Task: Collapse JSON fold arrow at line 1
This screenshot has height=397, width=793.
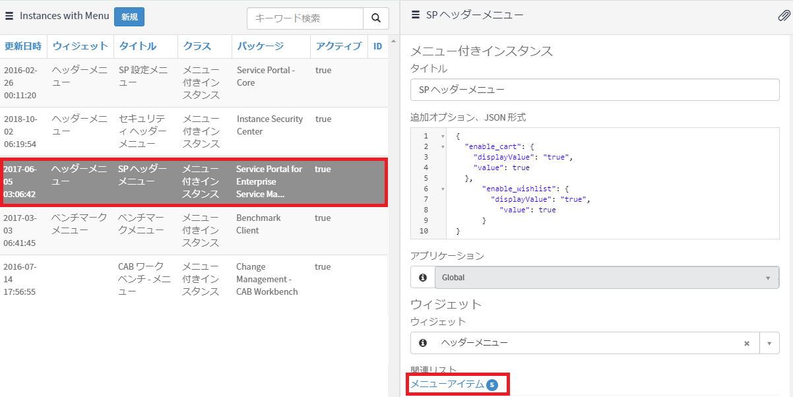Action: [443, 137]
